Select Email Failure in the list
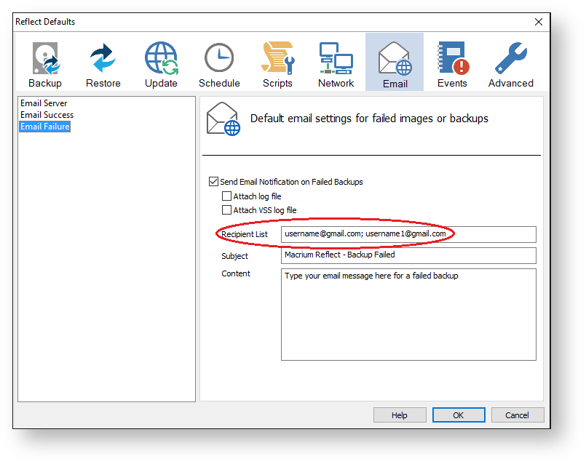 (x=45, y=127)
